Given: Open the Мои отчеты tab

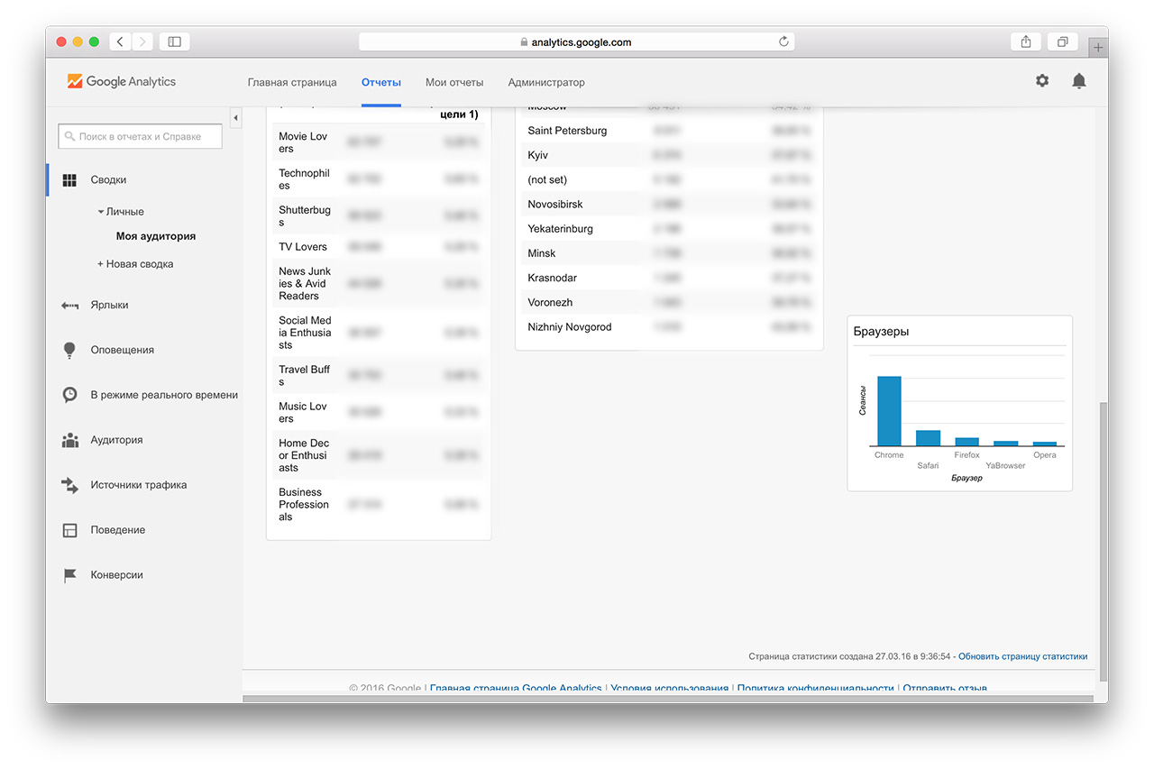Looking at the screenshot, I should pyautogui.click(x=454, y=82).
